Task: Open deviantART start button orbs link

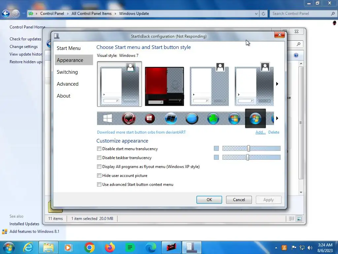Action: click(141, 132)
